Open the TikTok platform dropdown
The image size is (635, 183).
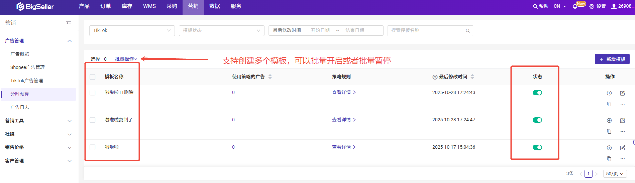tap(132, 31)
